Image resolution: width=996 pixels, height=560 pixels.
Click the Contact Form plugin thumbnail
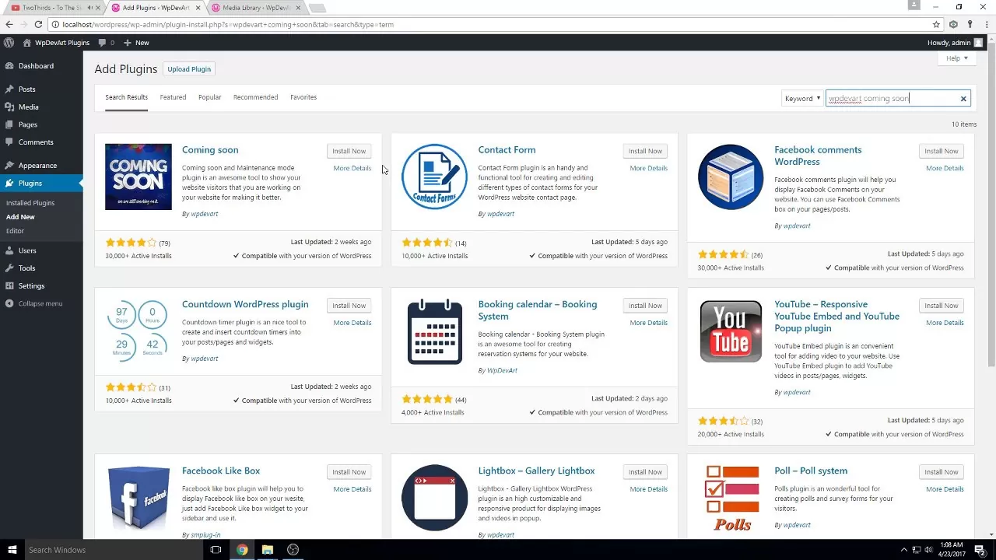[x=434, y=177]
